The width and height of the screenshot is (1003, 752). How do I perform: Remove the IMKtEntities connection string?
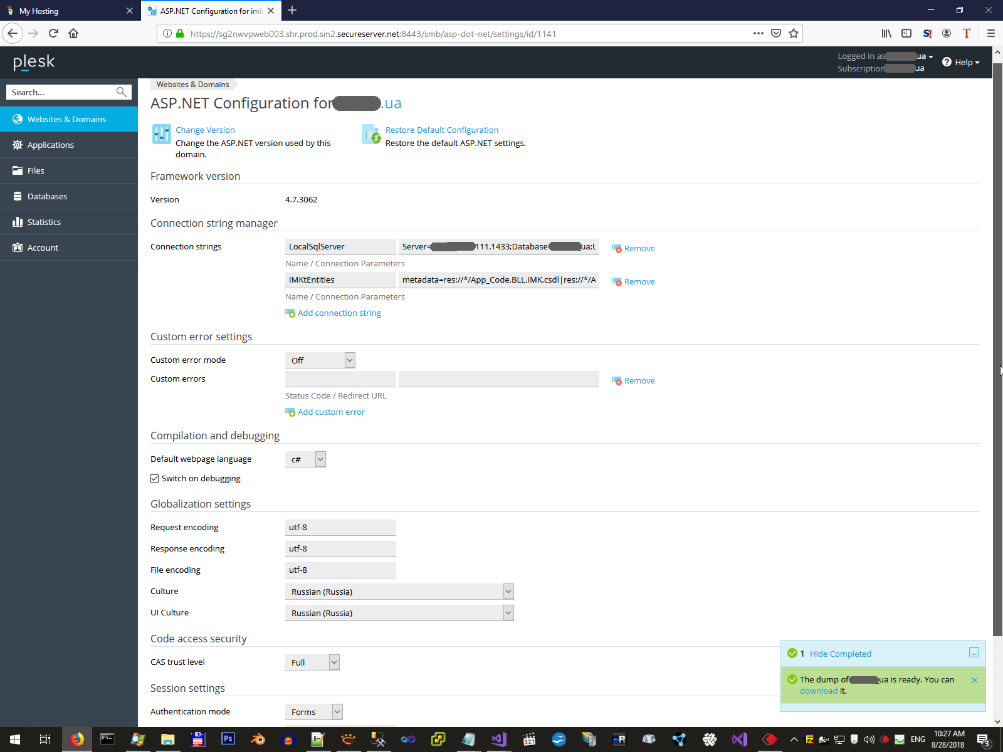pyautogui.click(x=633, y=281)
